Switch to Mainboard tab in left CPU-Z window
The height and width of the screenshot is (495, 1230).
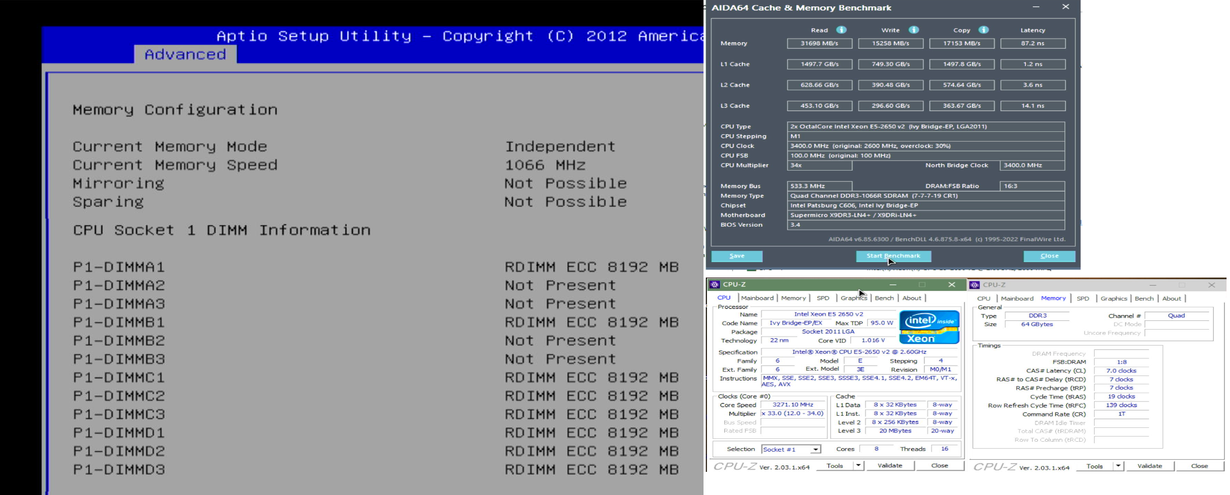[x=757, y=298]
